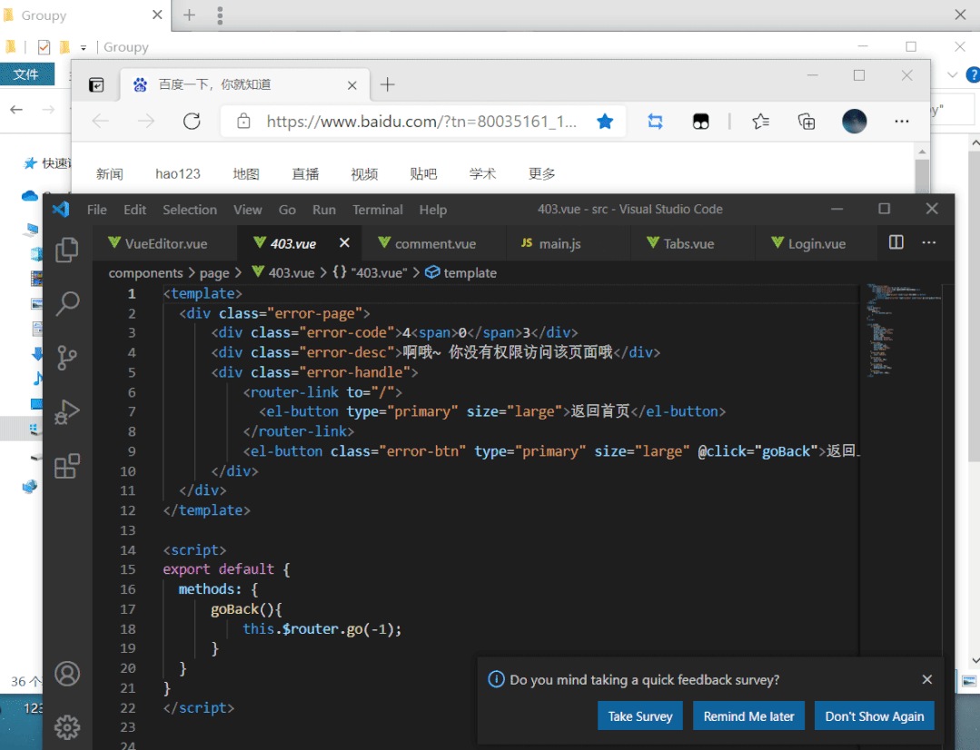Viewport: 980px width, 750px height.
Task: Open the View menu in VS Code
Action: point(248,210)
